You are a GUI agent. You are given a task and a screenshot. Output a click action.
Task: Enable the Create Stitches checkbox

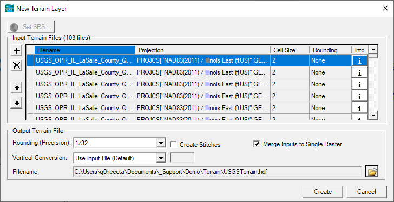click(173, 144)
